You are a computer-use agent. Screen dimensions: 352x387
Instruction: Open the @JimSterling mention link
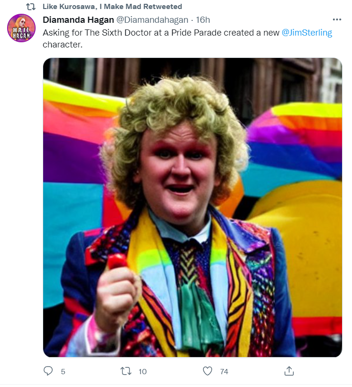click(307, 33)
